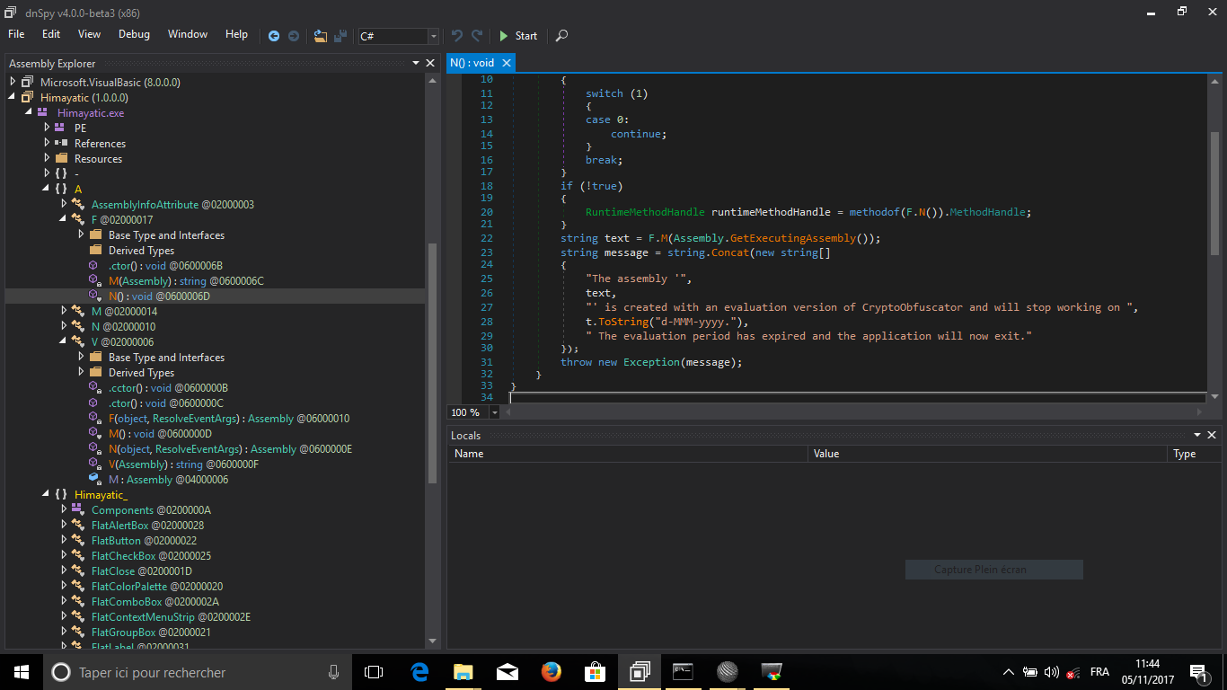Image resolution: width=1227 pixels, height=690 pixels.
Task: Start debugging with the Start button
Action: (x=518, y=36)
